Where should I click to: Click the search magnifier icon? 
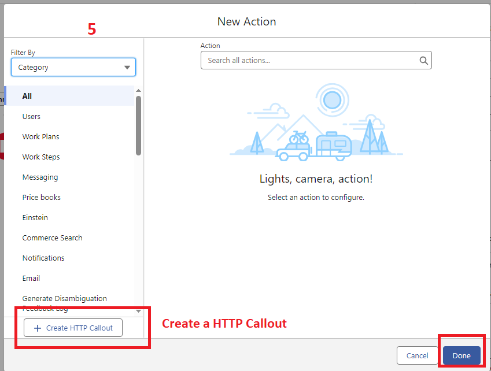[423, 61]
